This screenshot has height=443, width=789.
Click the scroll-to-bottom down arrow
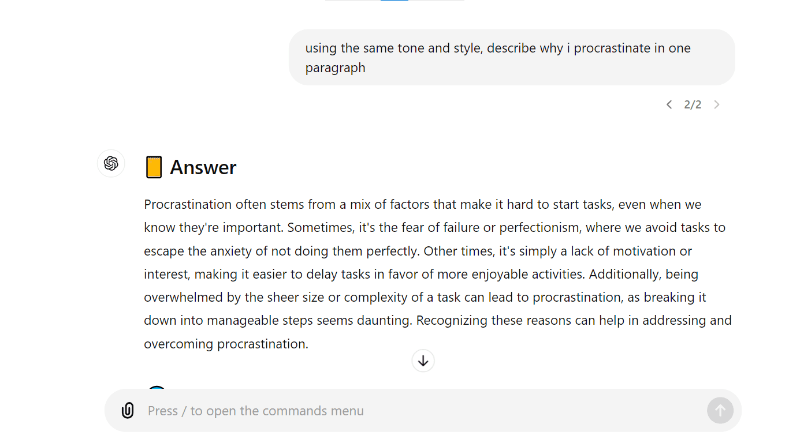pos(423,361)
